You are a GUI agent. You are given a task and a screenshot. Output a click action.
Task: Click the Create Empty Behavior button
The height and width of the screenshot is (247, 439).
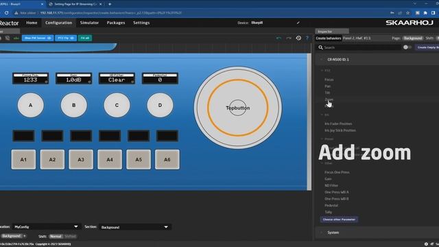(427, 47)
